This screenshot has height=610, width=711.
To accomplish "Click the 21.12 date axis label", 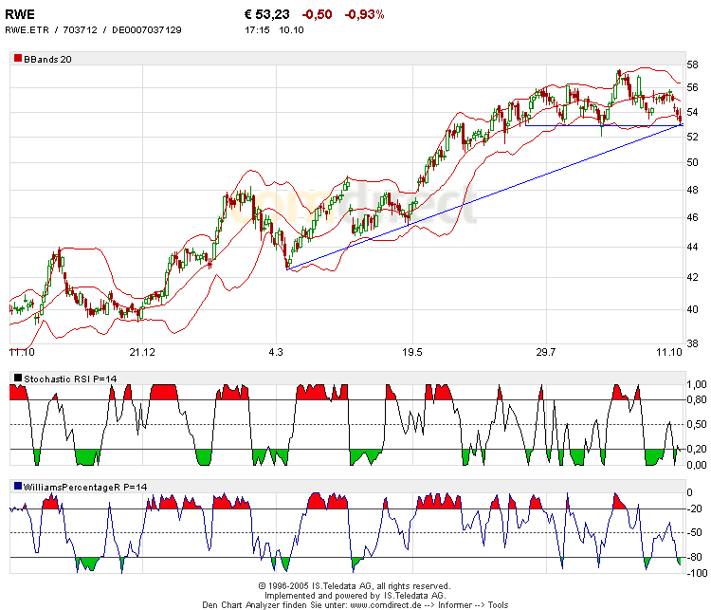I will 141,353.
